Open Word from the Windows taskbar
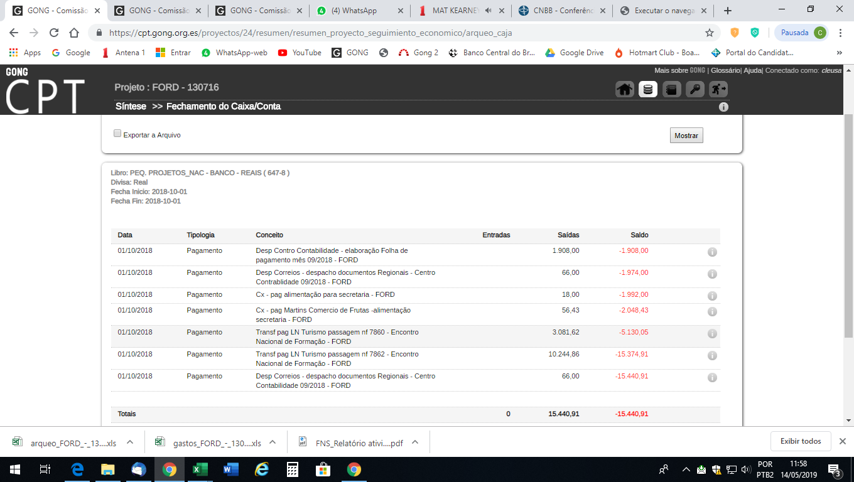The width and height of the screenshot is (854, 482). click(x=230, y=469)
